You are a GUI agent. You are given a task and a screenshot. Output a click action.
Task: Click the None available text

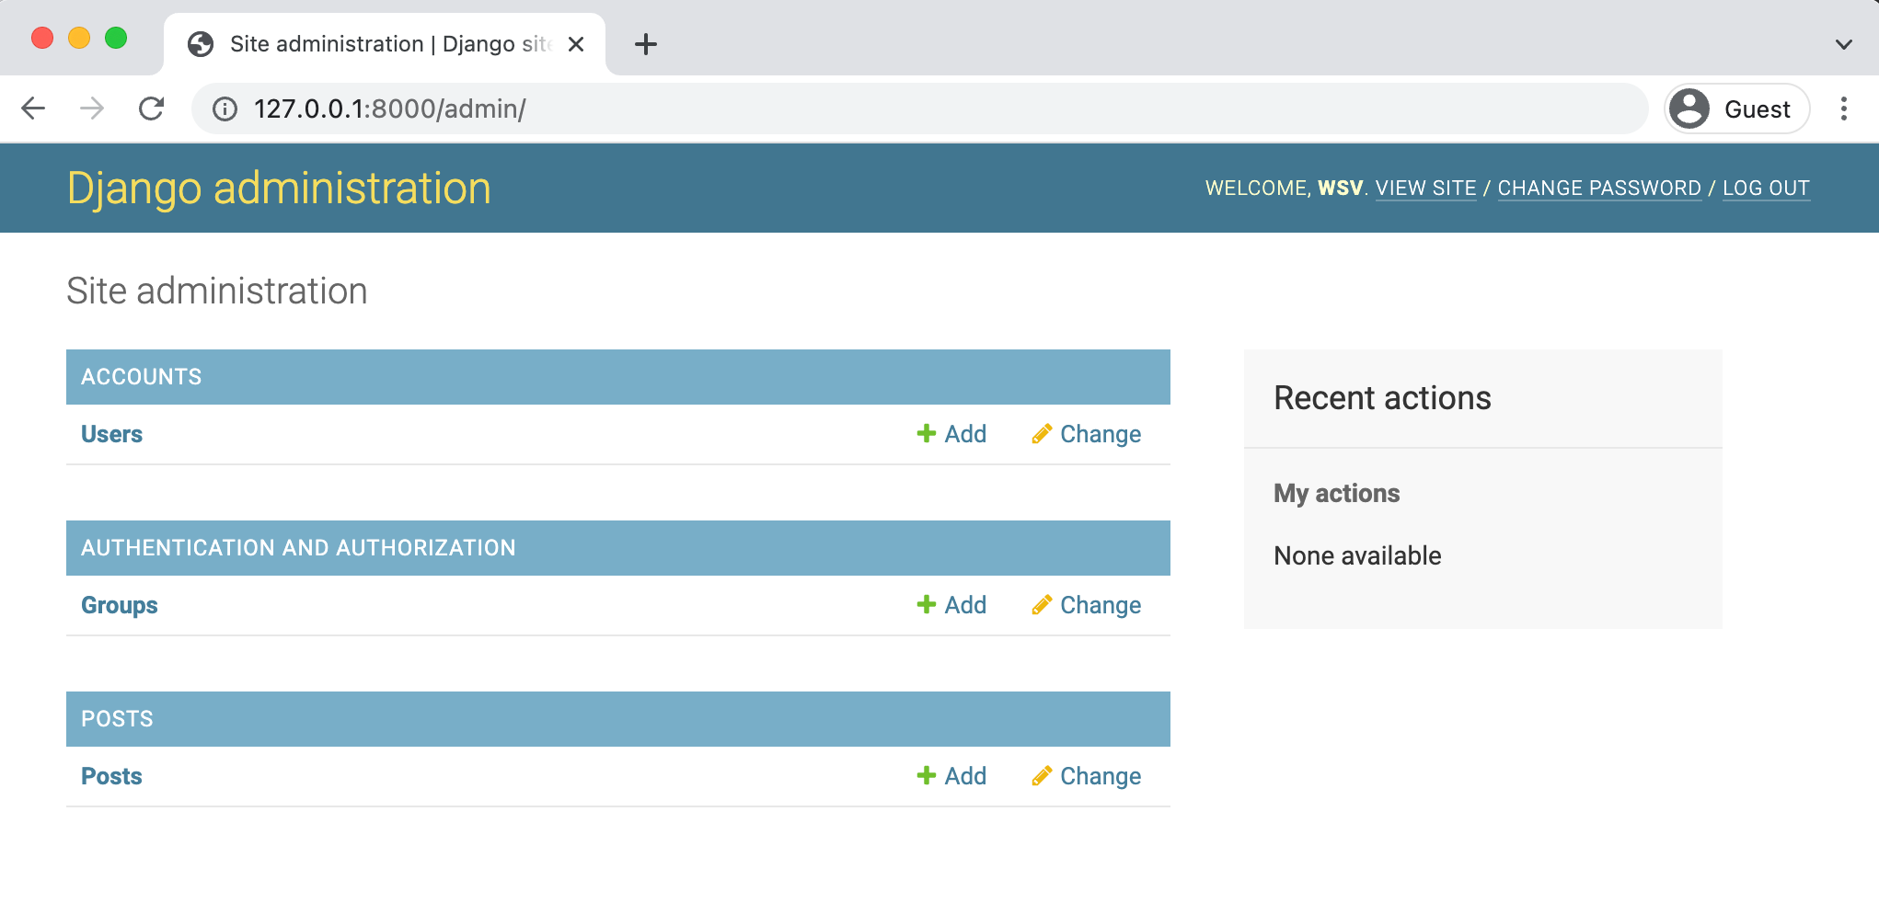click(1357, 555)
